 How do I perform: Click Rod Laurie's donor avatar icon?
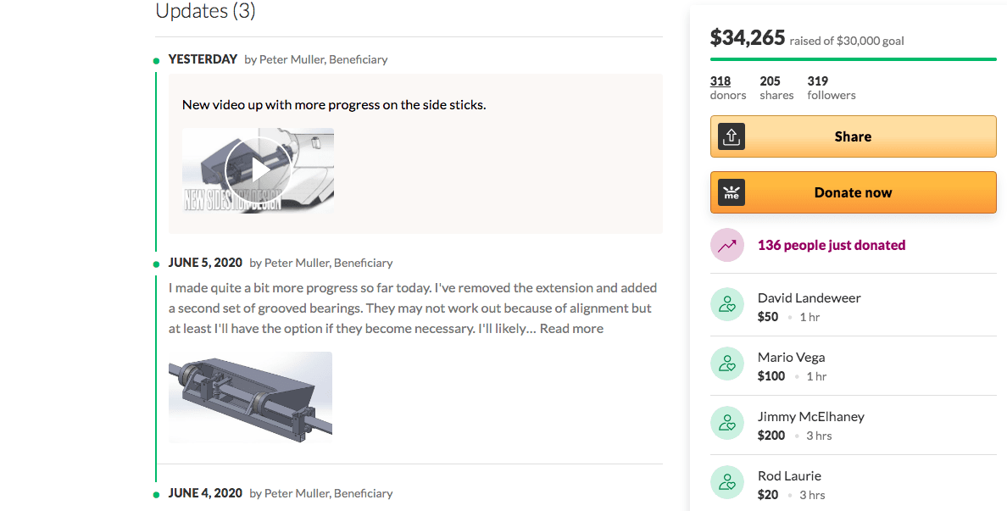pos(726,483)
